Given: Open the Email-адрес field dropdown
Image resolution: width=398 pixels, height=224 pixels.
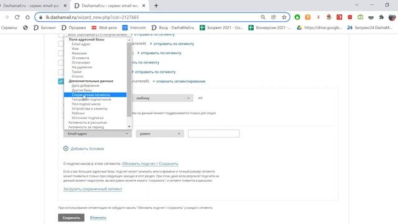Looking at the screenshot, I should [98, 134].
